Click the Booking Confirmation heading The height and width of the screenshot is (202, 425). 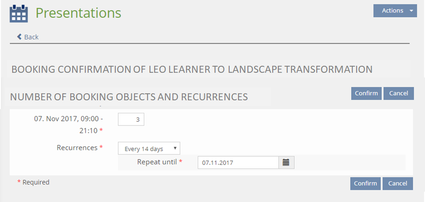coord(192,70)
